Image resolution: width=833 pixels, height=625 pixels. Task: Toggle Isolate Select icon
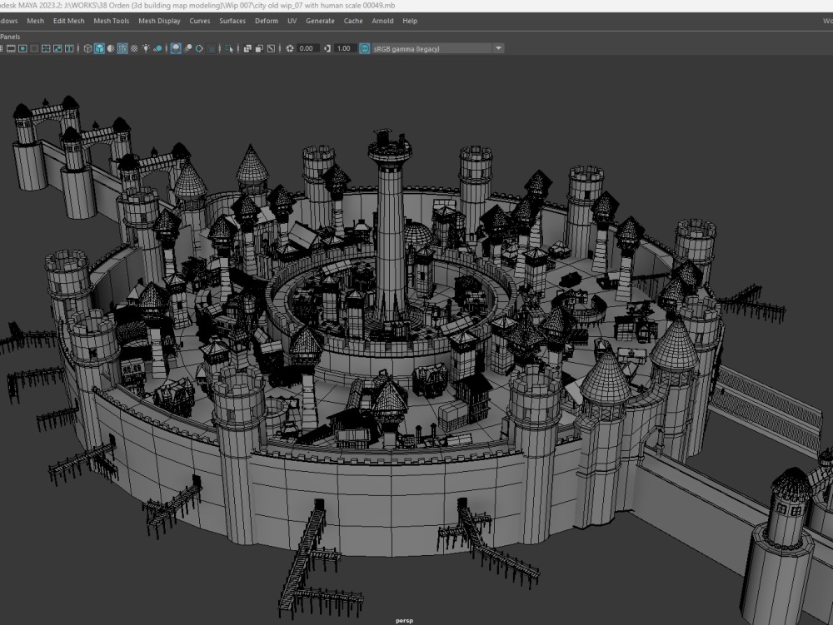(229, 48)
